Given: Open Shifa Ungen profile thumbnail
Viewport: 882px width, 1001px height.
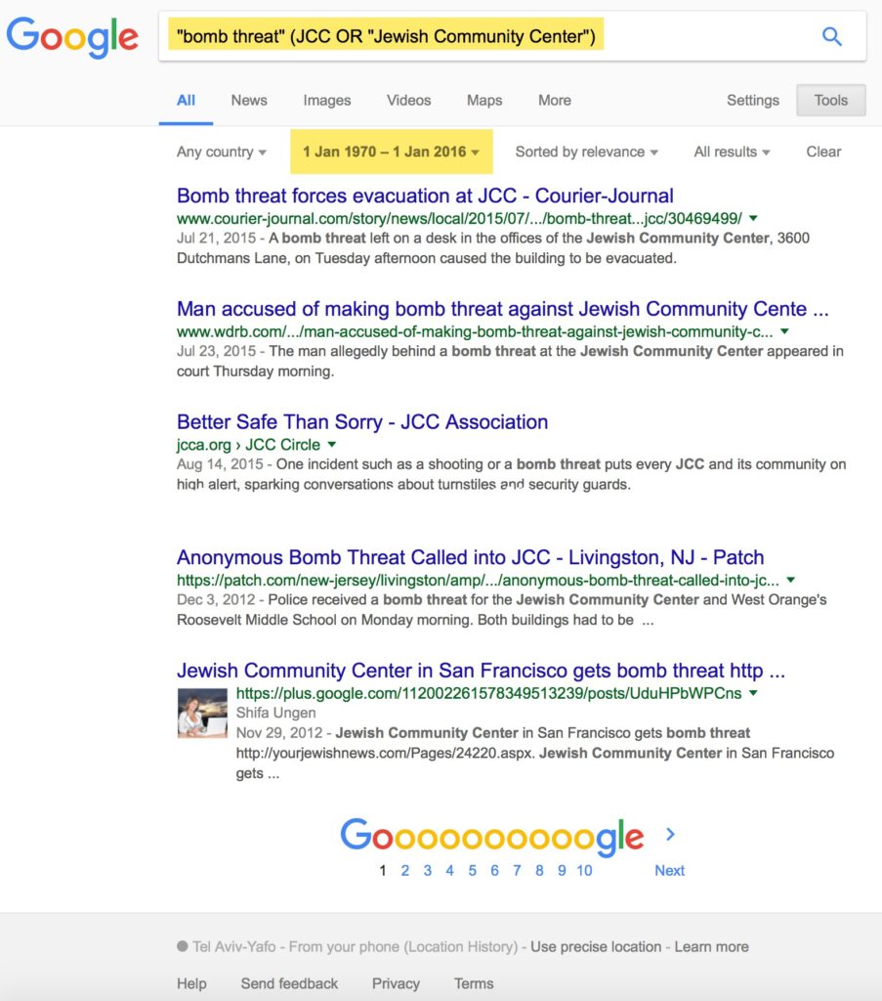Looking at the screenshot, I should 202,713.
